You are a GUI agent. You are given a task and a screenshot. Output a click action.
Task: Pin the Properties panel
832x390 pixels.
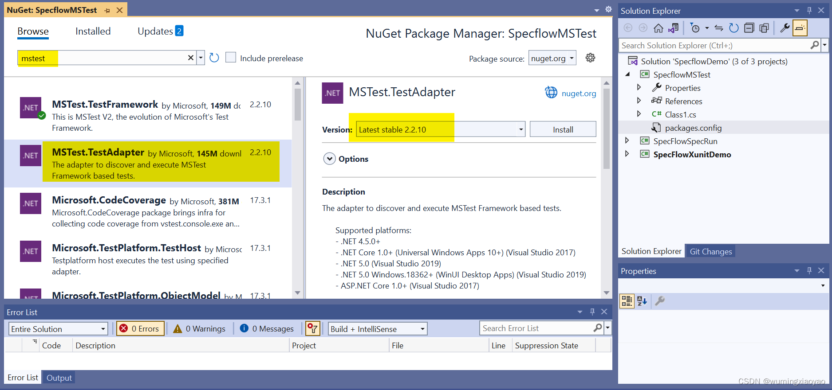809,271
